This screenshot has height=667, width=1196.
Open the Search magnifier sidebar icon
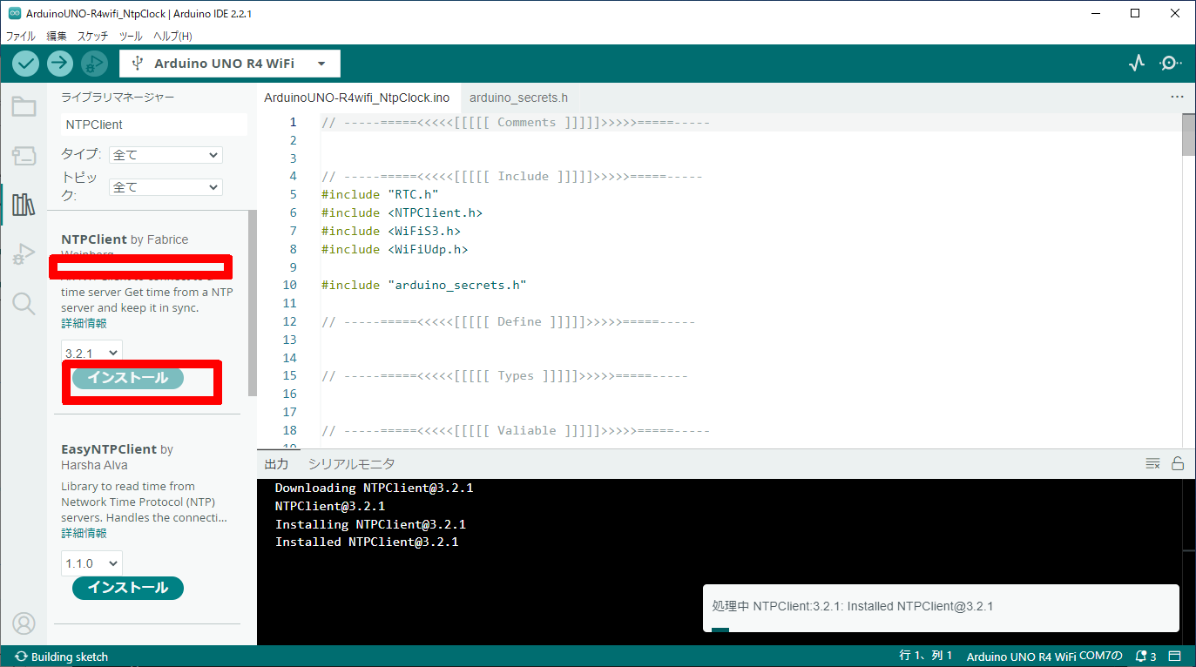(x=24, y=303)
